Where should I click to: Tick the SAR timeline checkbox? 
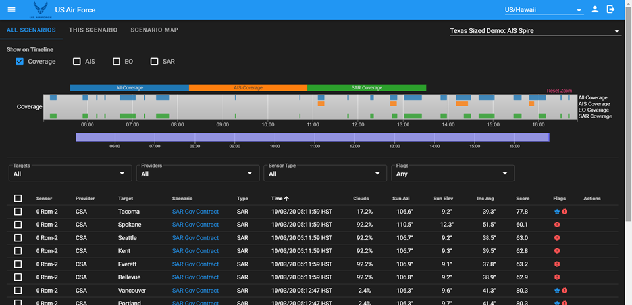pos(155,62)
